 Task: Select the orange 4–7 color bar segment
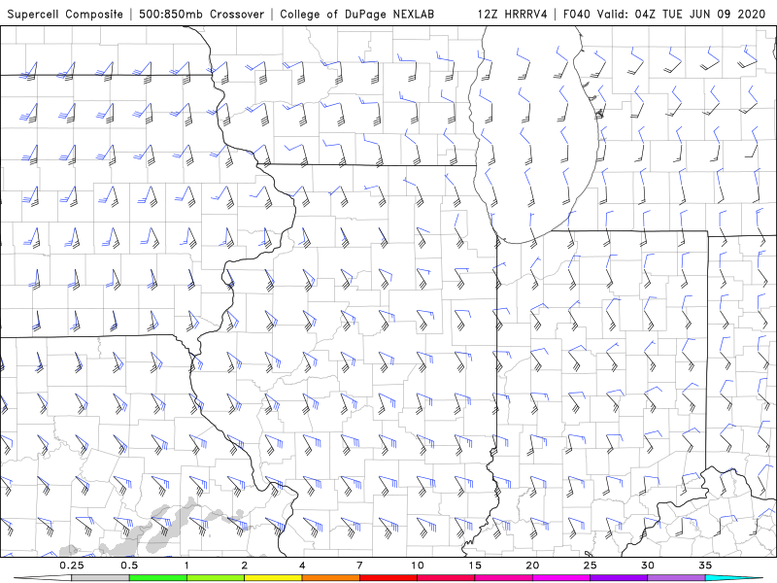click(x=330, y=578)
